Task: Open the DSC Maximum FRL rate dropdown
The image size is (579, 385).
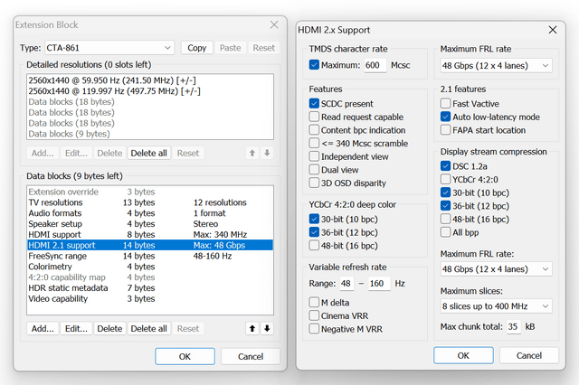Action: click(x=496, y=269)
